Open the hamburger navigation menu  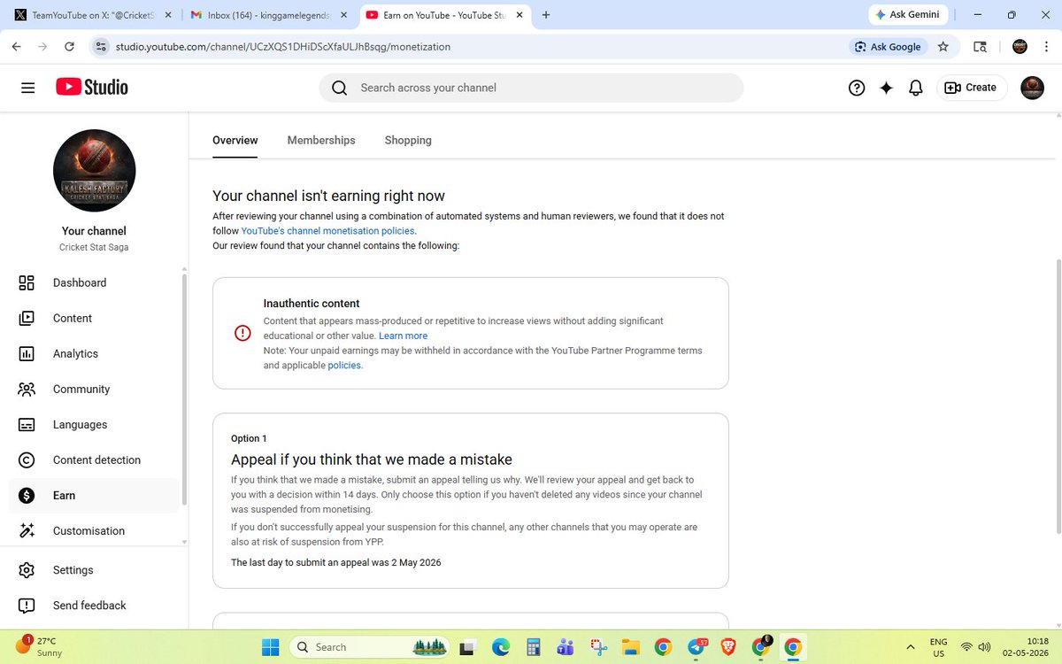27,88
